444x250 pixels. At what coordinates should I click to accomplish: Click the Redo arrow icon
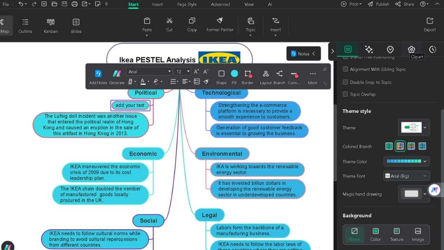[x=34, y=4]
